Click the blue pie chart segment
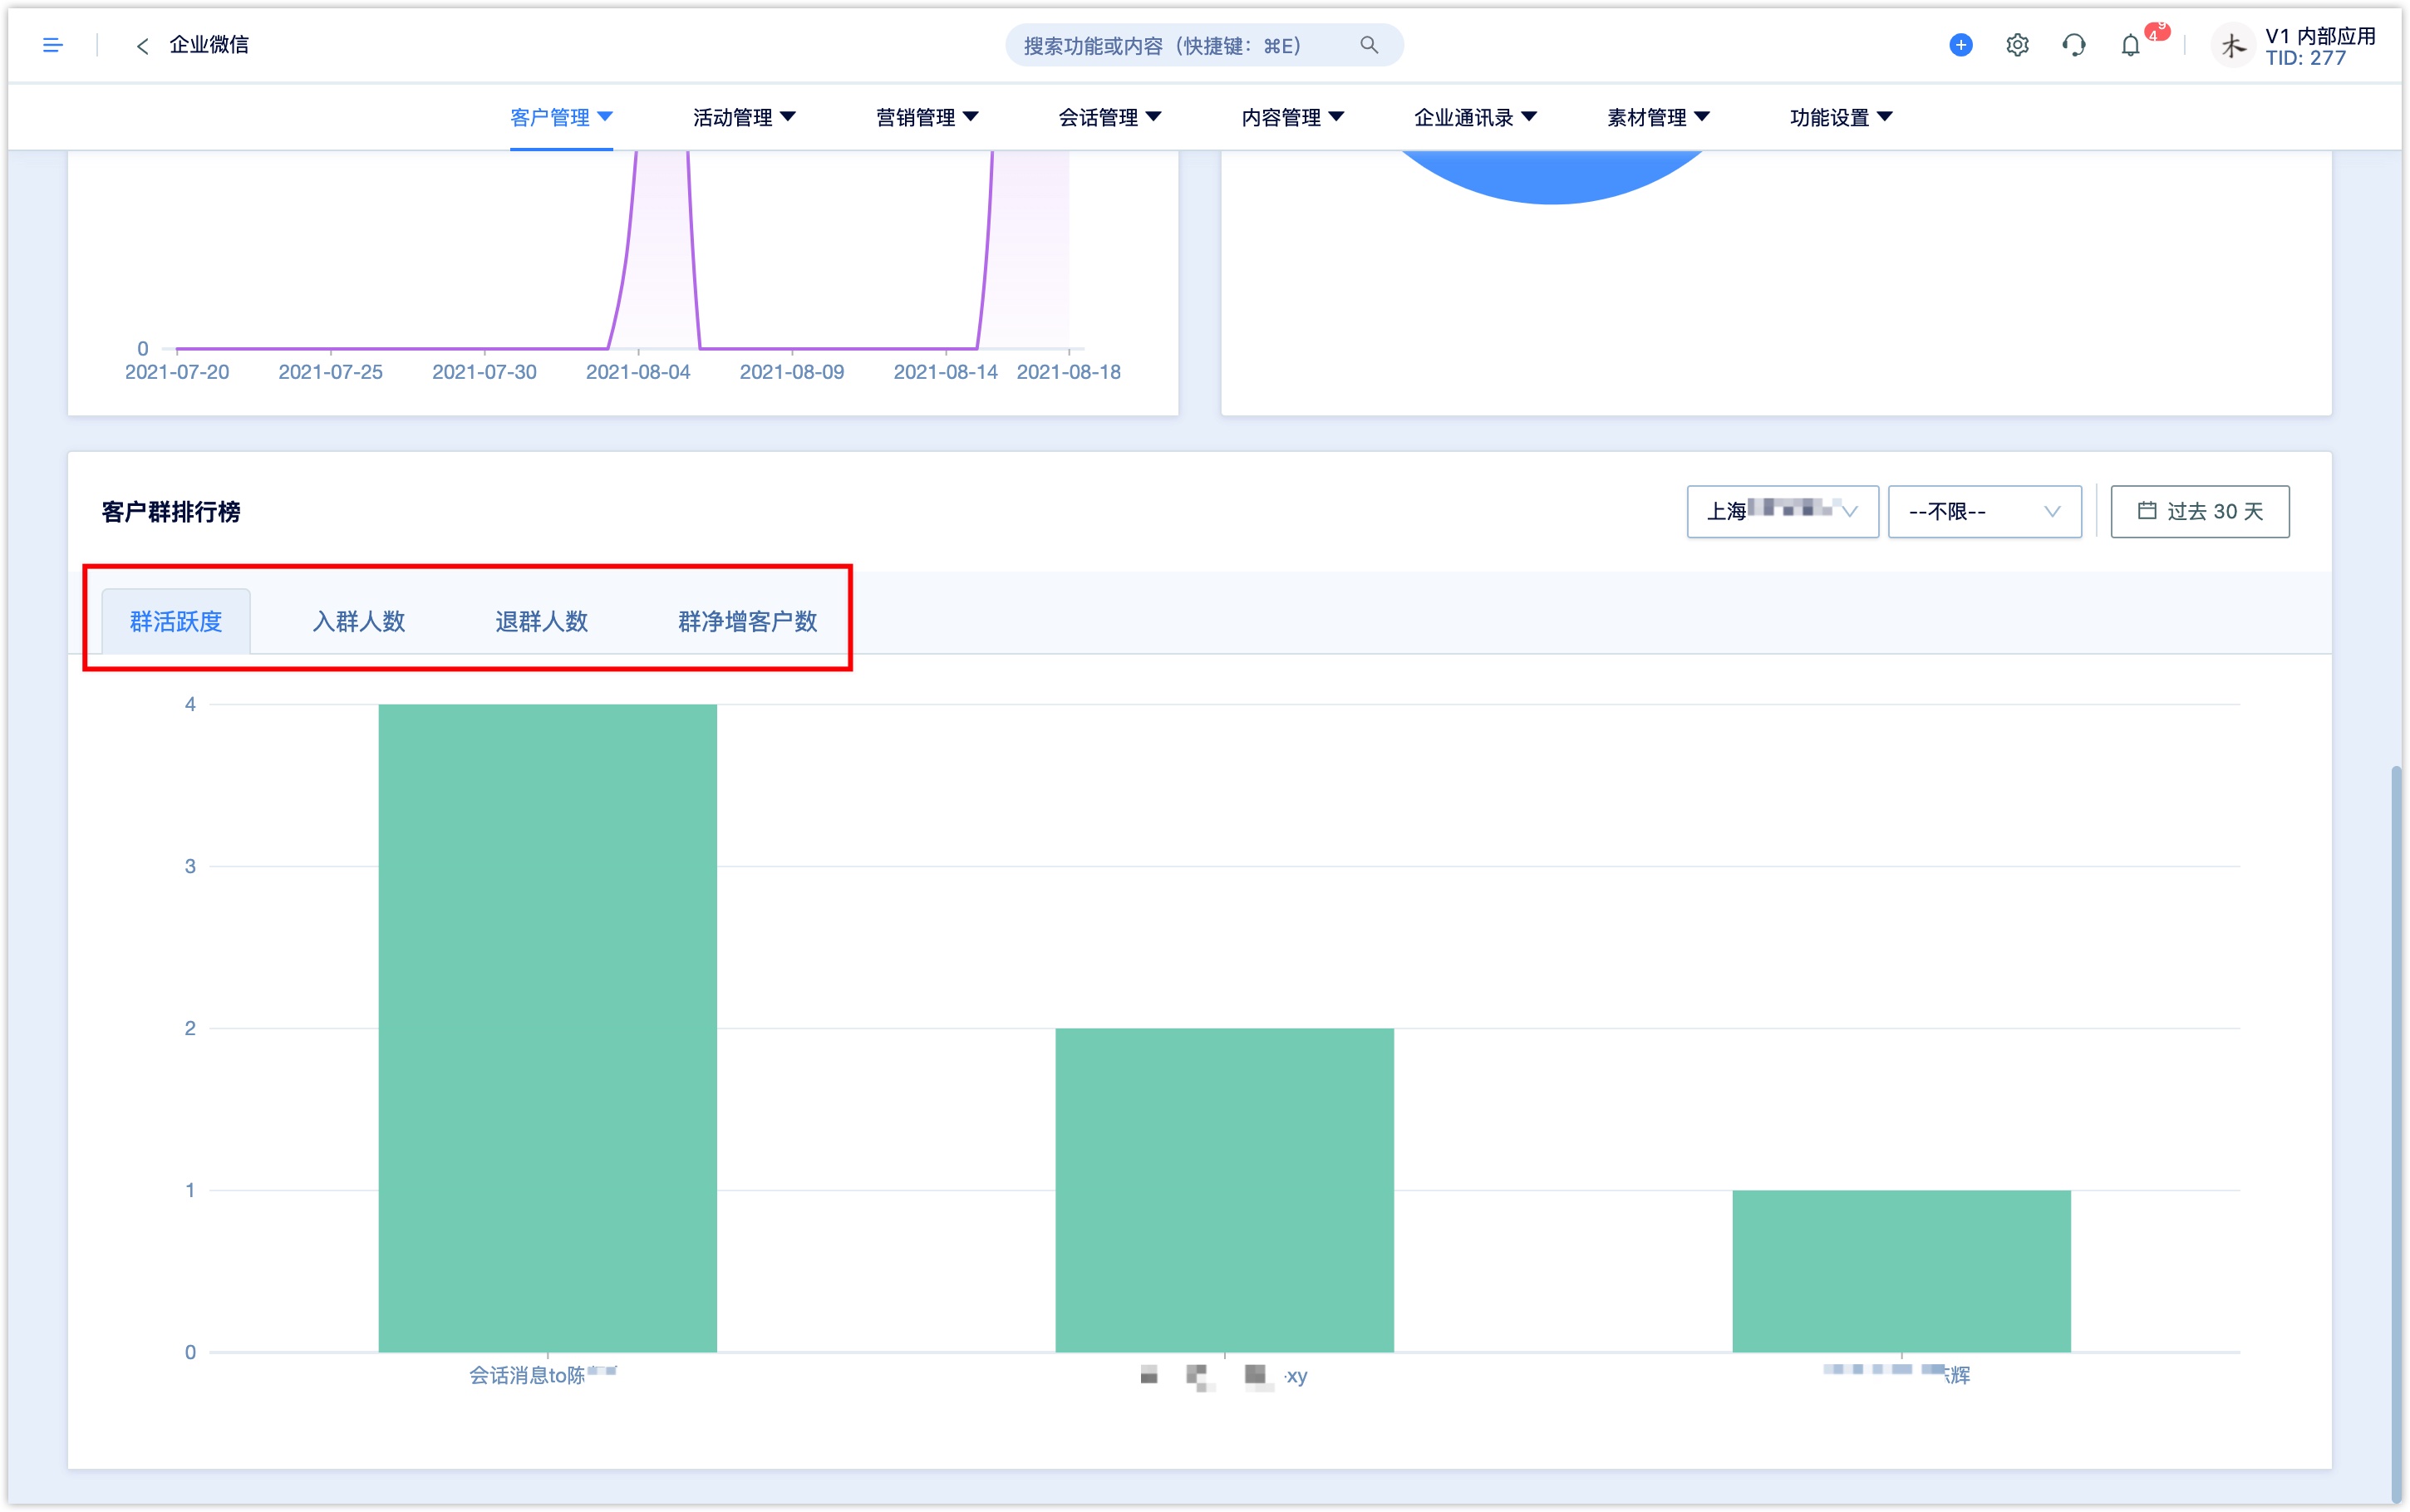 (x=1551, y=175)
